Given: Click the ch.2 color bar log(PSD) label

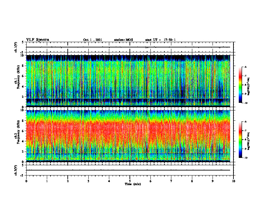Looking at the screenshot, I should [249, 141].
